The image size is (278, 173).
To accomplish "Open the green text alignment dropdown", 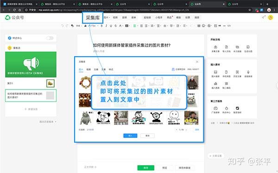I will click(135, 26).
